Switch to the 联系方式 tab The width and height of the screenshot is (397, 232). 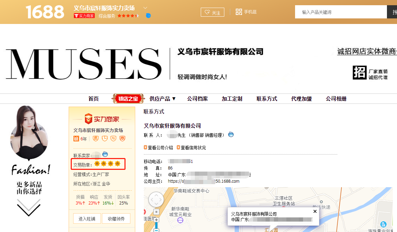[267, 99]
